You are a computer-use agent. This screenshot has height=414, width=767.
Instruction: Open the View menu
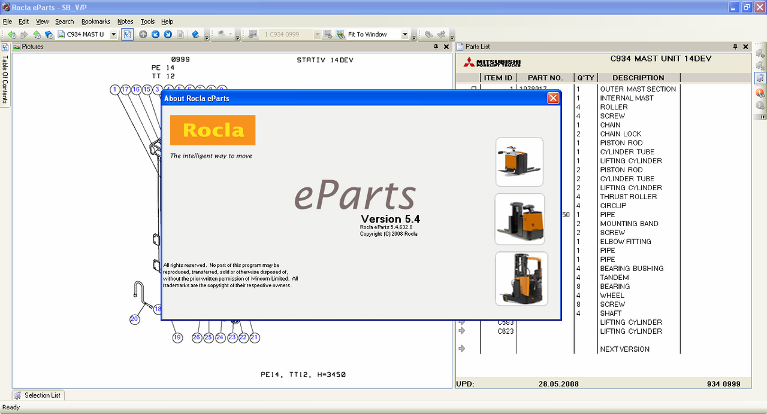tap(42, 22)
